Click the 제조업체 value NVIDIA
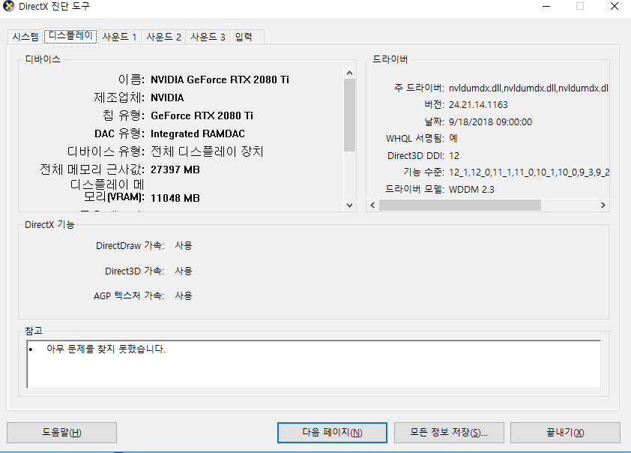 (167, 97)
